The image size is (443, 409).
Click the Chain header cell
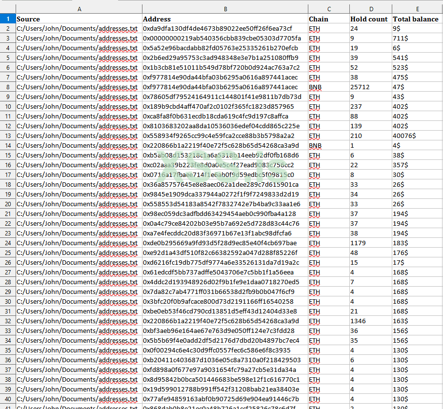(329, 19)
